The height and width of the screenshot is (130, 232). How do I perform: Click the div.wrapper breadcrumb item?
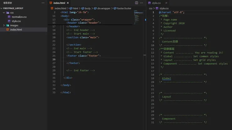tap(103, 8)
